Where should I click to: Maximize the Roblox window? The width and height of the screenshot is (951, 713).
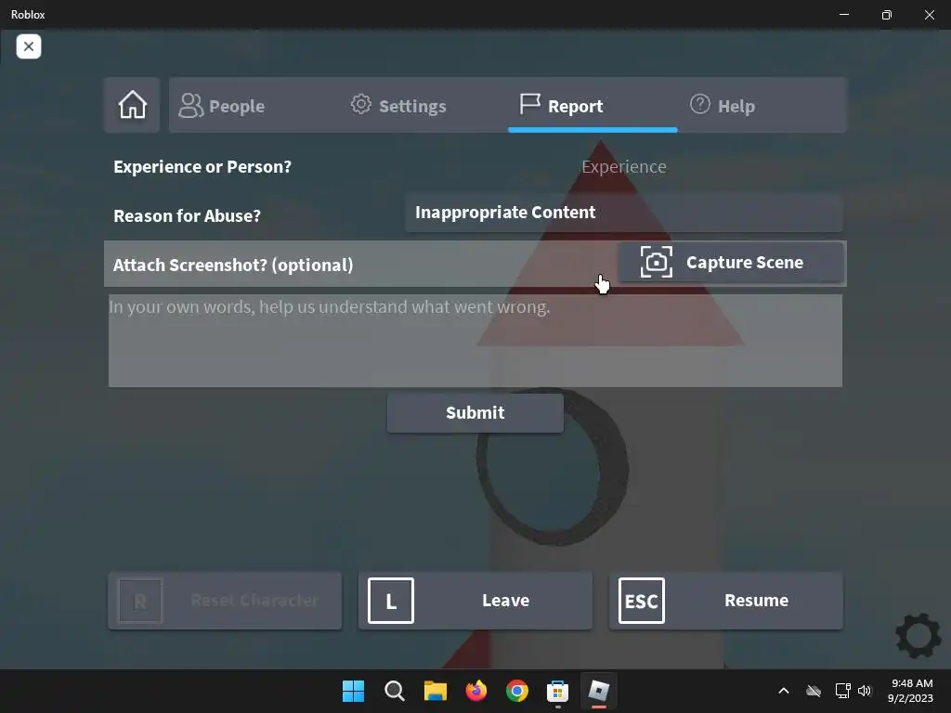coord(887,15)
